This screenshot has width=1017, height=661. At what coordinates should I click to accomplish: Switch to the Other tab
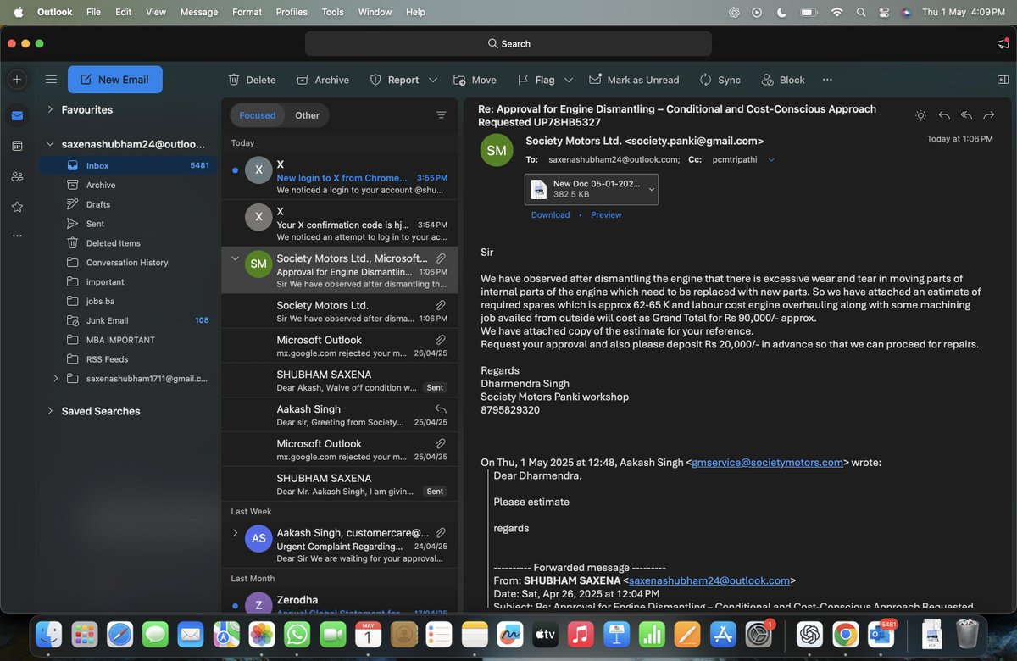307,115
